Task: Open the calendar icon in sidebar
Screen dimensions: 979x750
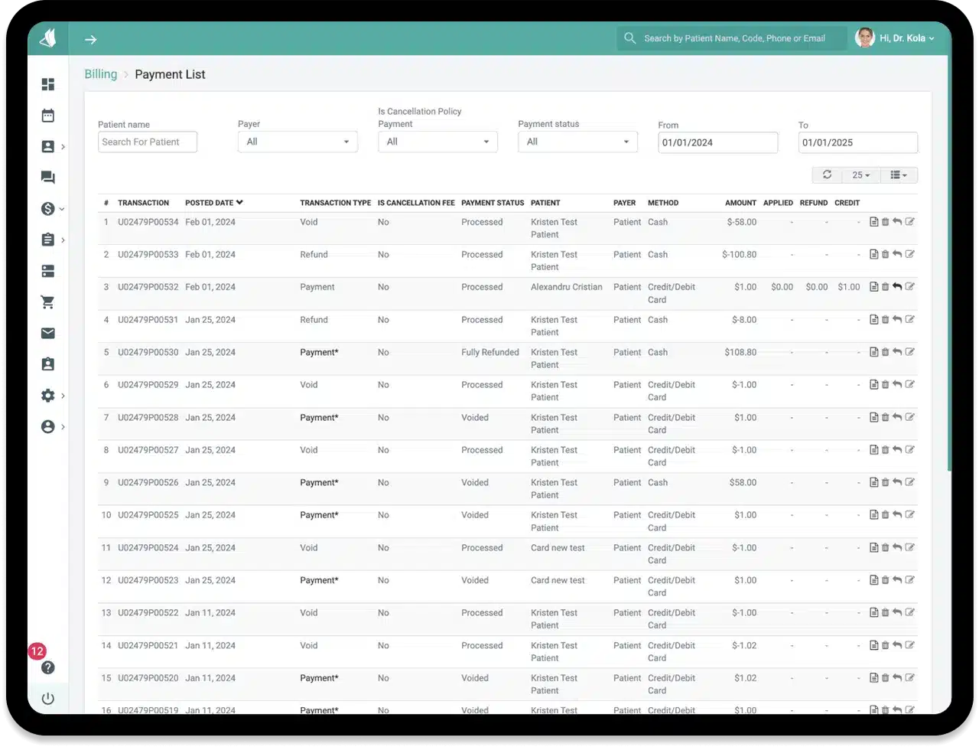Action: [x=48, y=116]
